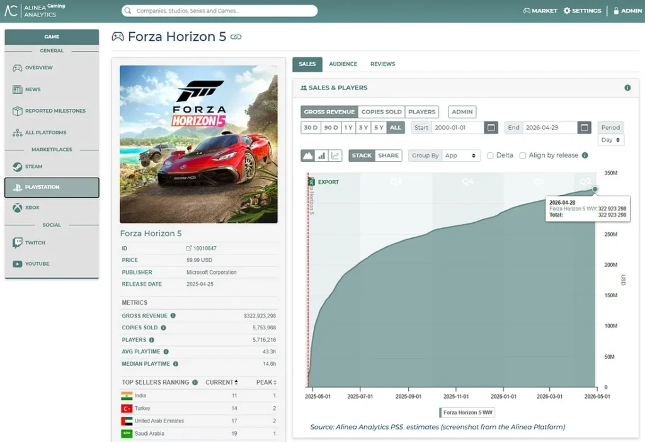Select the 3 Y time range
The width and height of the screenshot is (645, 442).
363,127
